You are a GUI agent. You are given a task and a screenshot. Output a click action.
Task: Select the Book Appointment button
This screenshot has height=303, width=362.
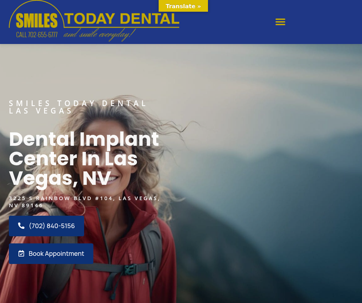coord(51,254)
